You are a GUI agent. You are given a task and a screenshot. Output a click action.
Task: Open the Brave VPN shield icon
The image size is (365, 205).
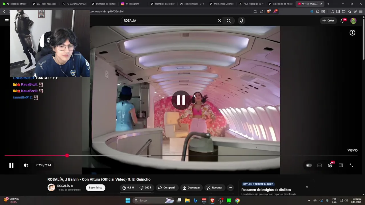pyautogui.click(x=355, y=11)
